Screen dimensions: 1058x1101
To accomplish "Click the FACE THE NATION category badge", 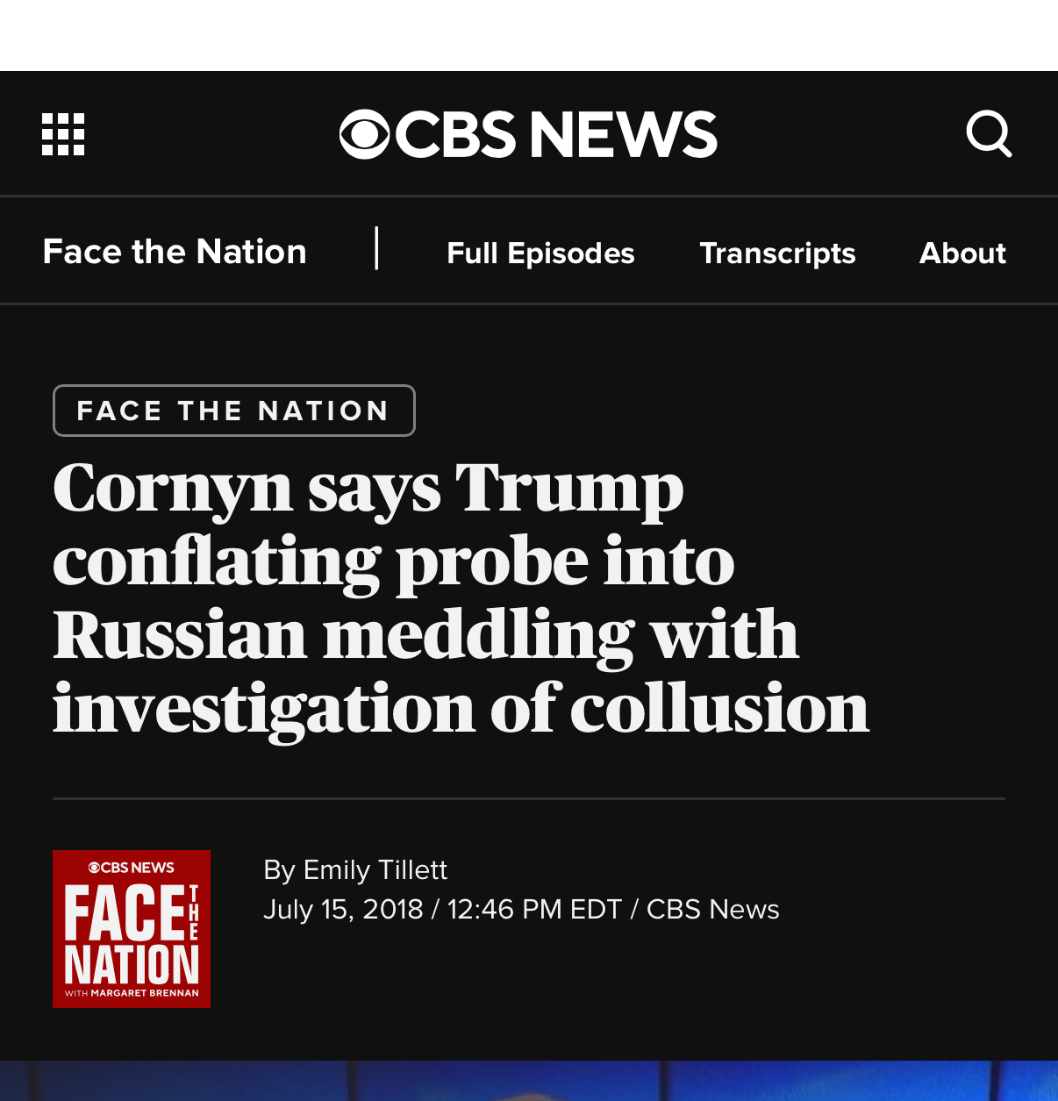I will tap(233, 411).
